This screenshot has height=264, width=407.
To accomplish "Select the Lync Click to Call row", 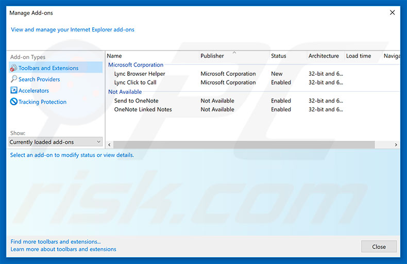I will coord(135,82).
